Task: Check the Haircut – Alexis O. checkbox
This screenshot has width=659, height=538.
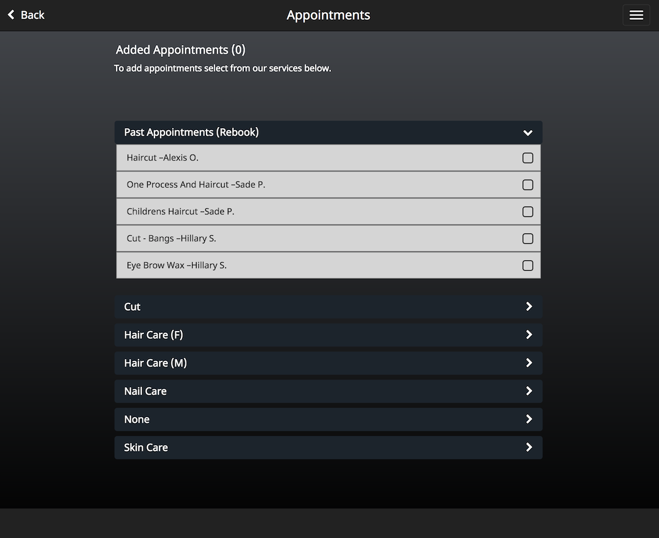Action: click(x=528, y=158)
